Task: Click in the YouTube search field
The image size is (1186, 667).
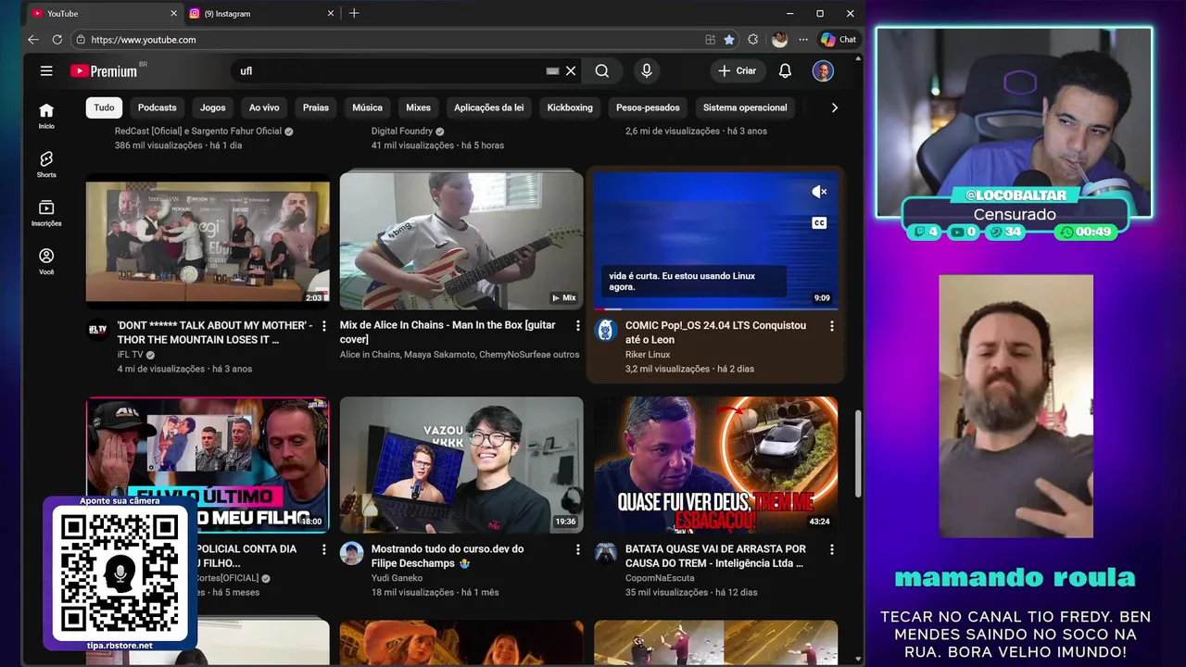Action: (x=389, y=70)
